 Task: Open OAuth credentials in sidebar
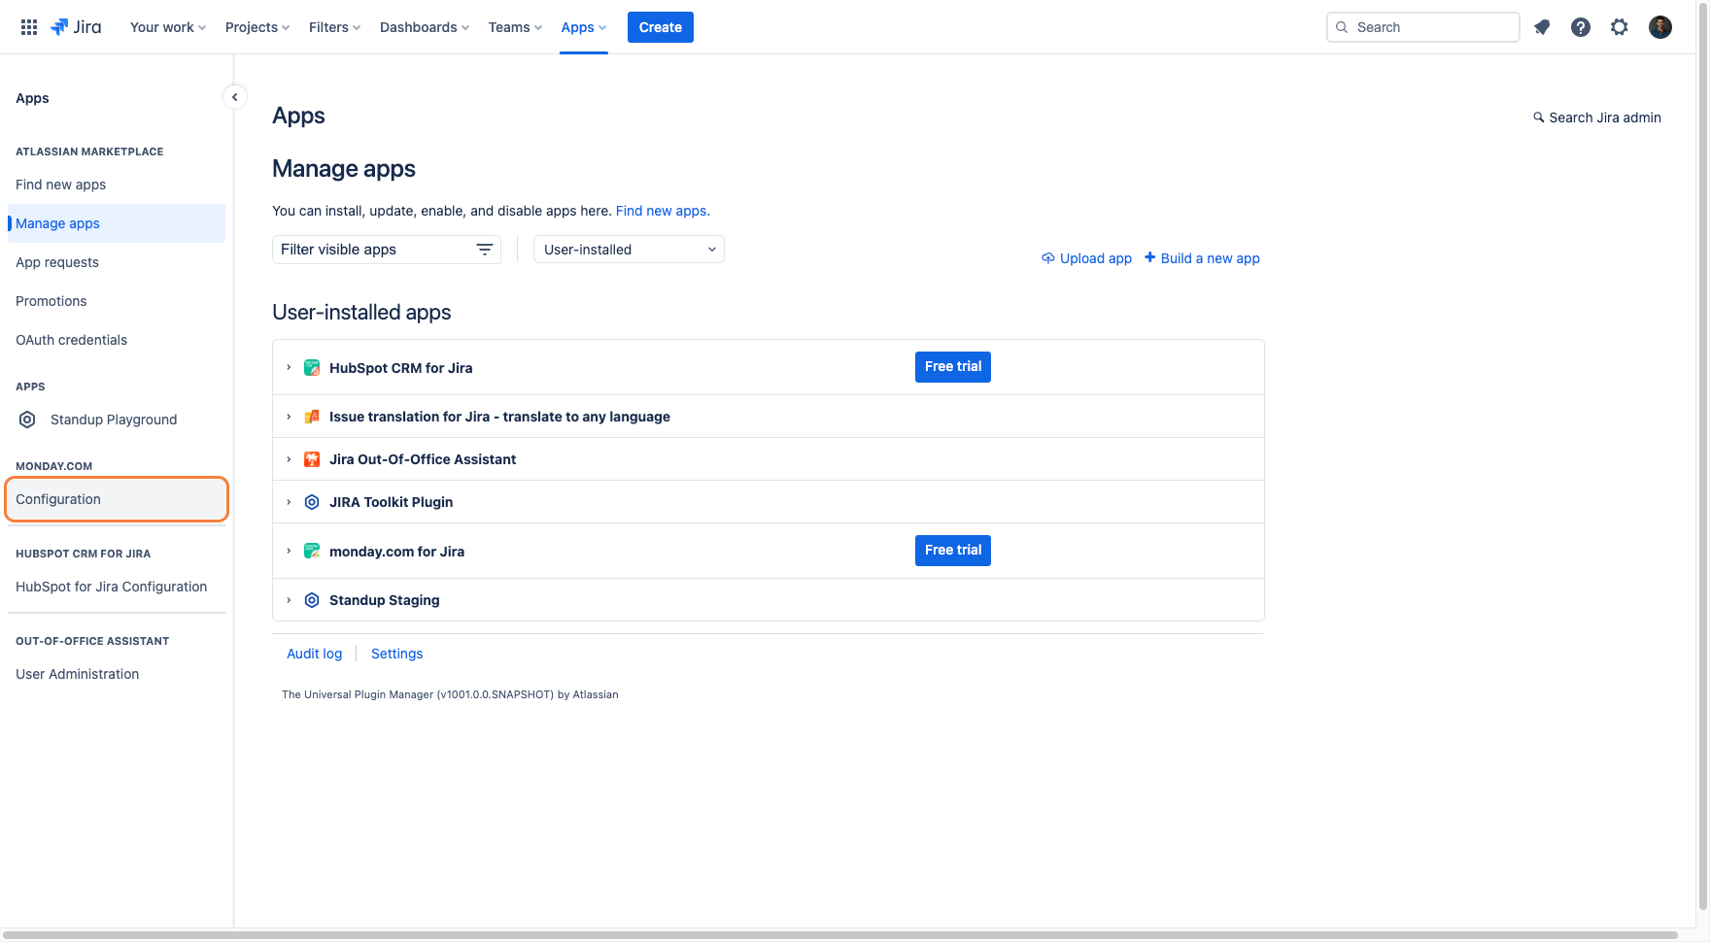click(x=117, y=340)
